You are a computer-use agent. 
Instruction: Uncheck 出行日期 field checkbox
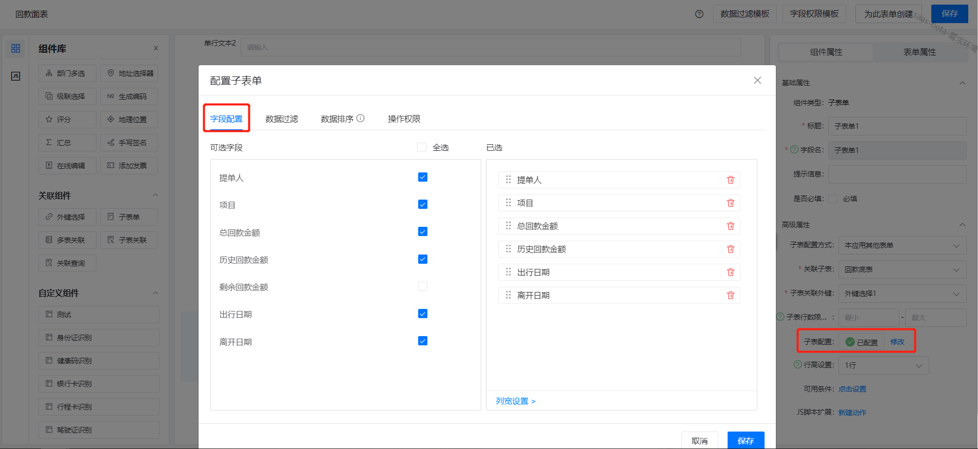coord(423,314)
